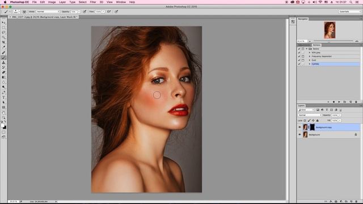Open the Filter menu

click(93, 2)
